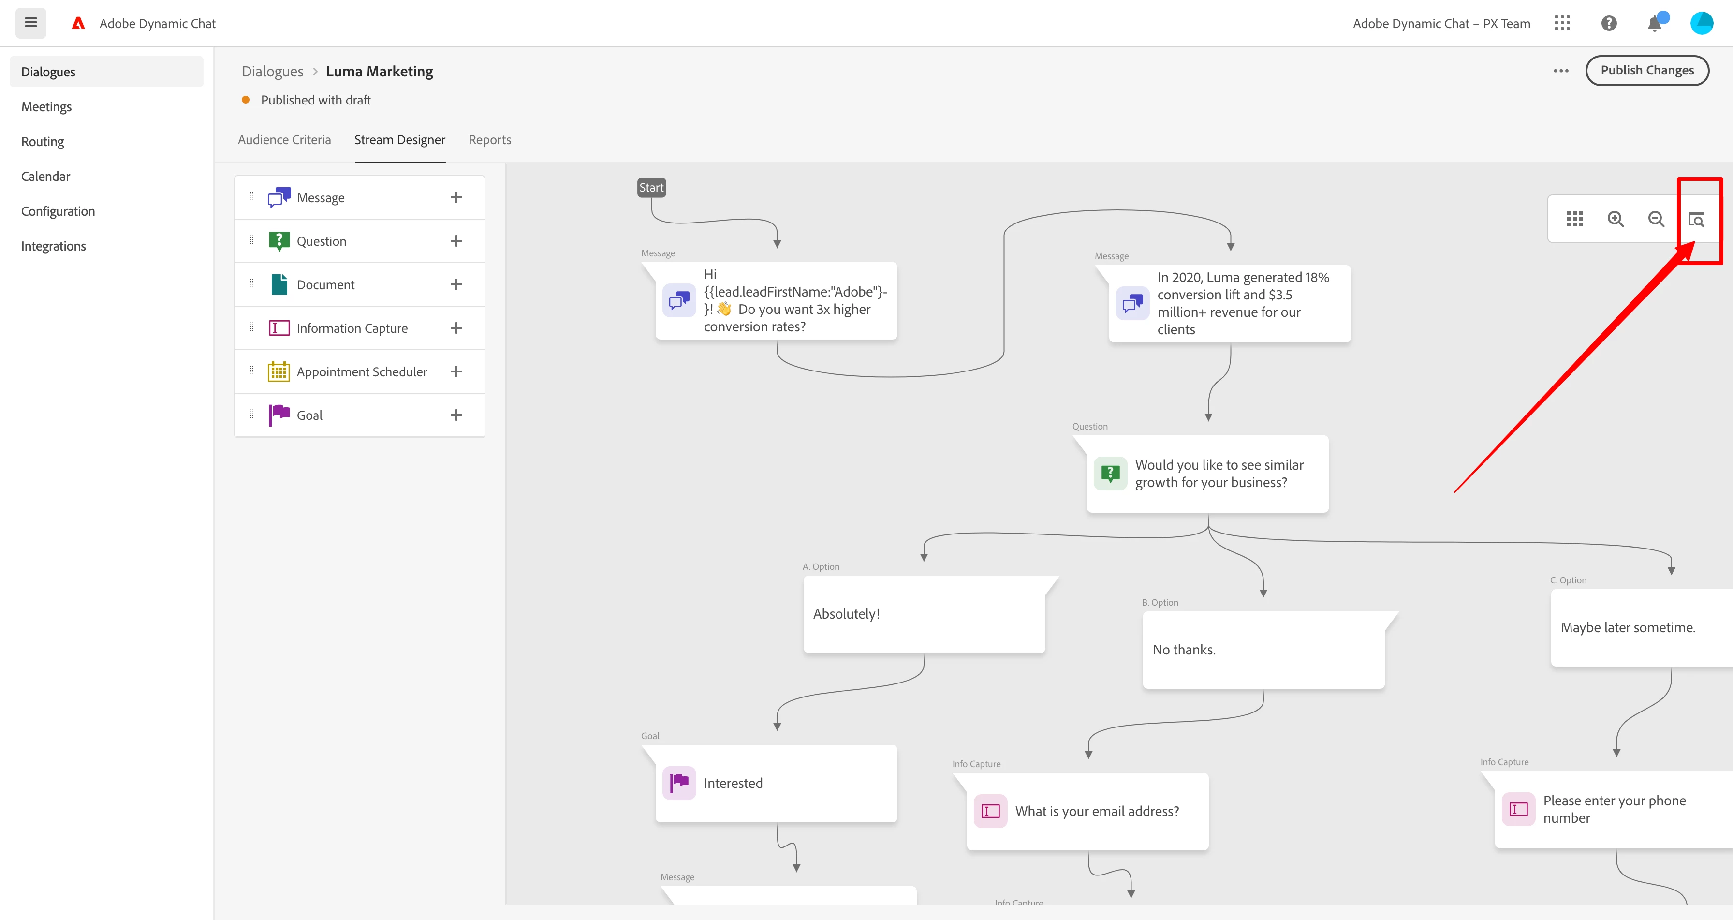Viewport: 1733px width, 920px height.
Task: Switch to the Audience Criteria tab
Action: (x=284, y=140)
